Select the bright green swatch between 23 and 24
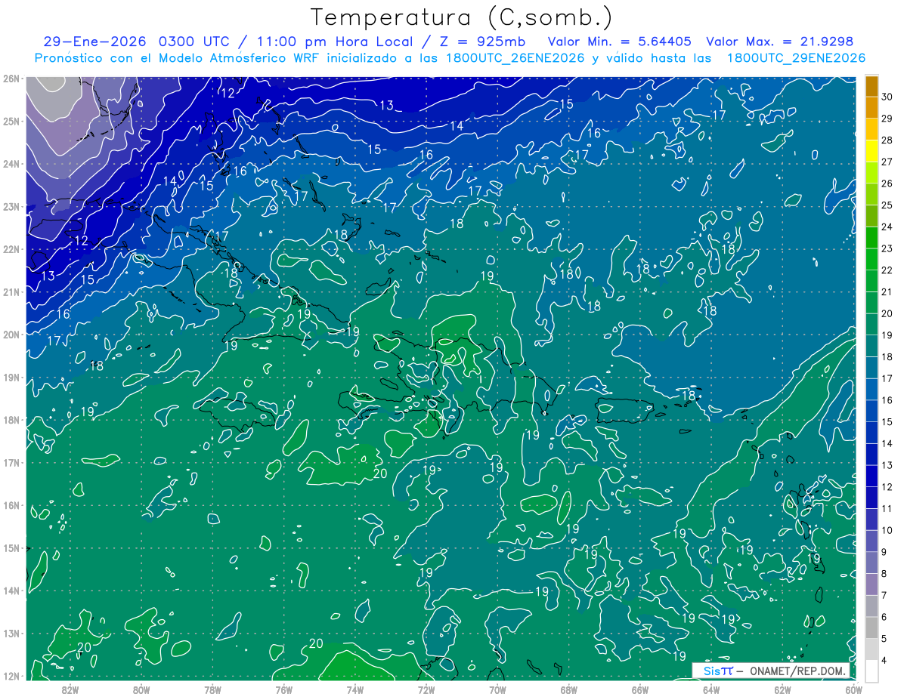This screenshot has width=907, height=700. pyautogui.click(x=871, y=238)
